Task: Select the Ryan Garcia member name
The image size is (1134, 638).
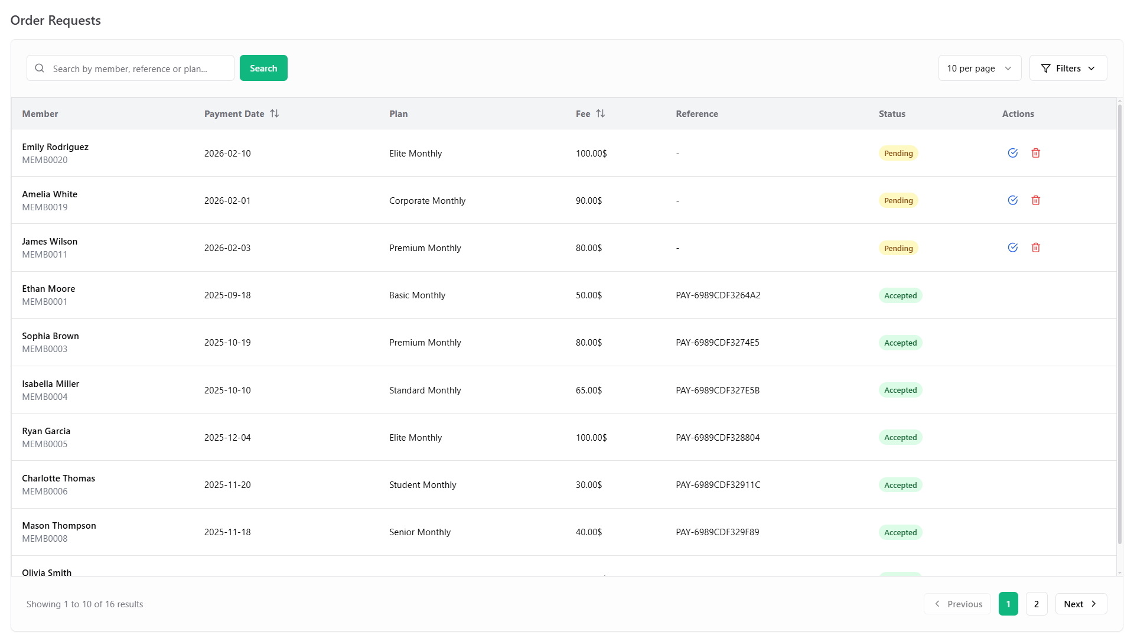Action: (x=46, y=431)
